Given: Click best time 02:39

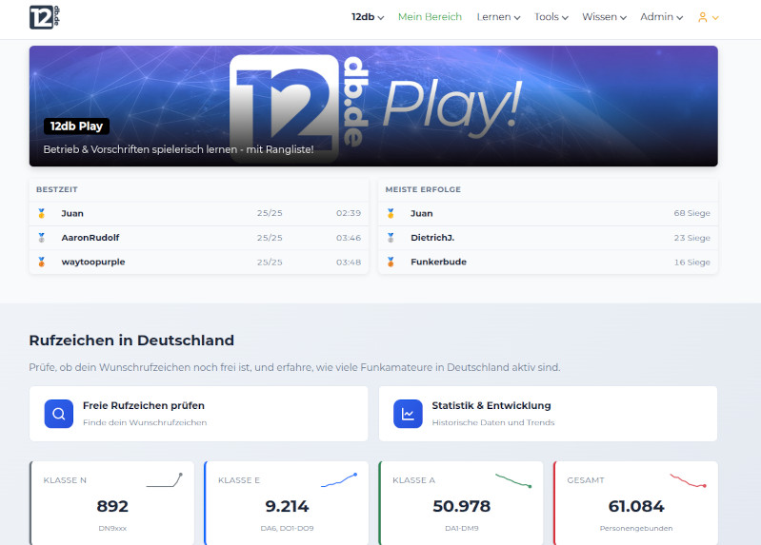Looking at the screenshot, I should (349, 213).
